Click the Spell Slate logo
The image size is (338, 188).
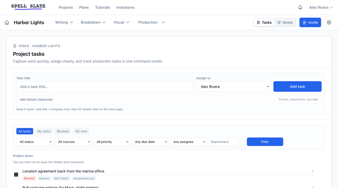(28, 7)
